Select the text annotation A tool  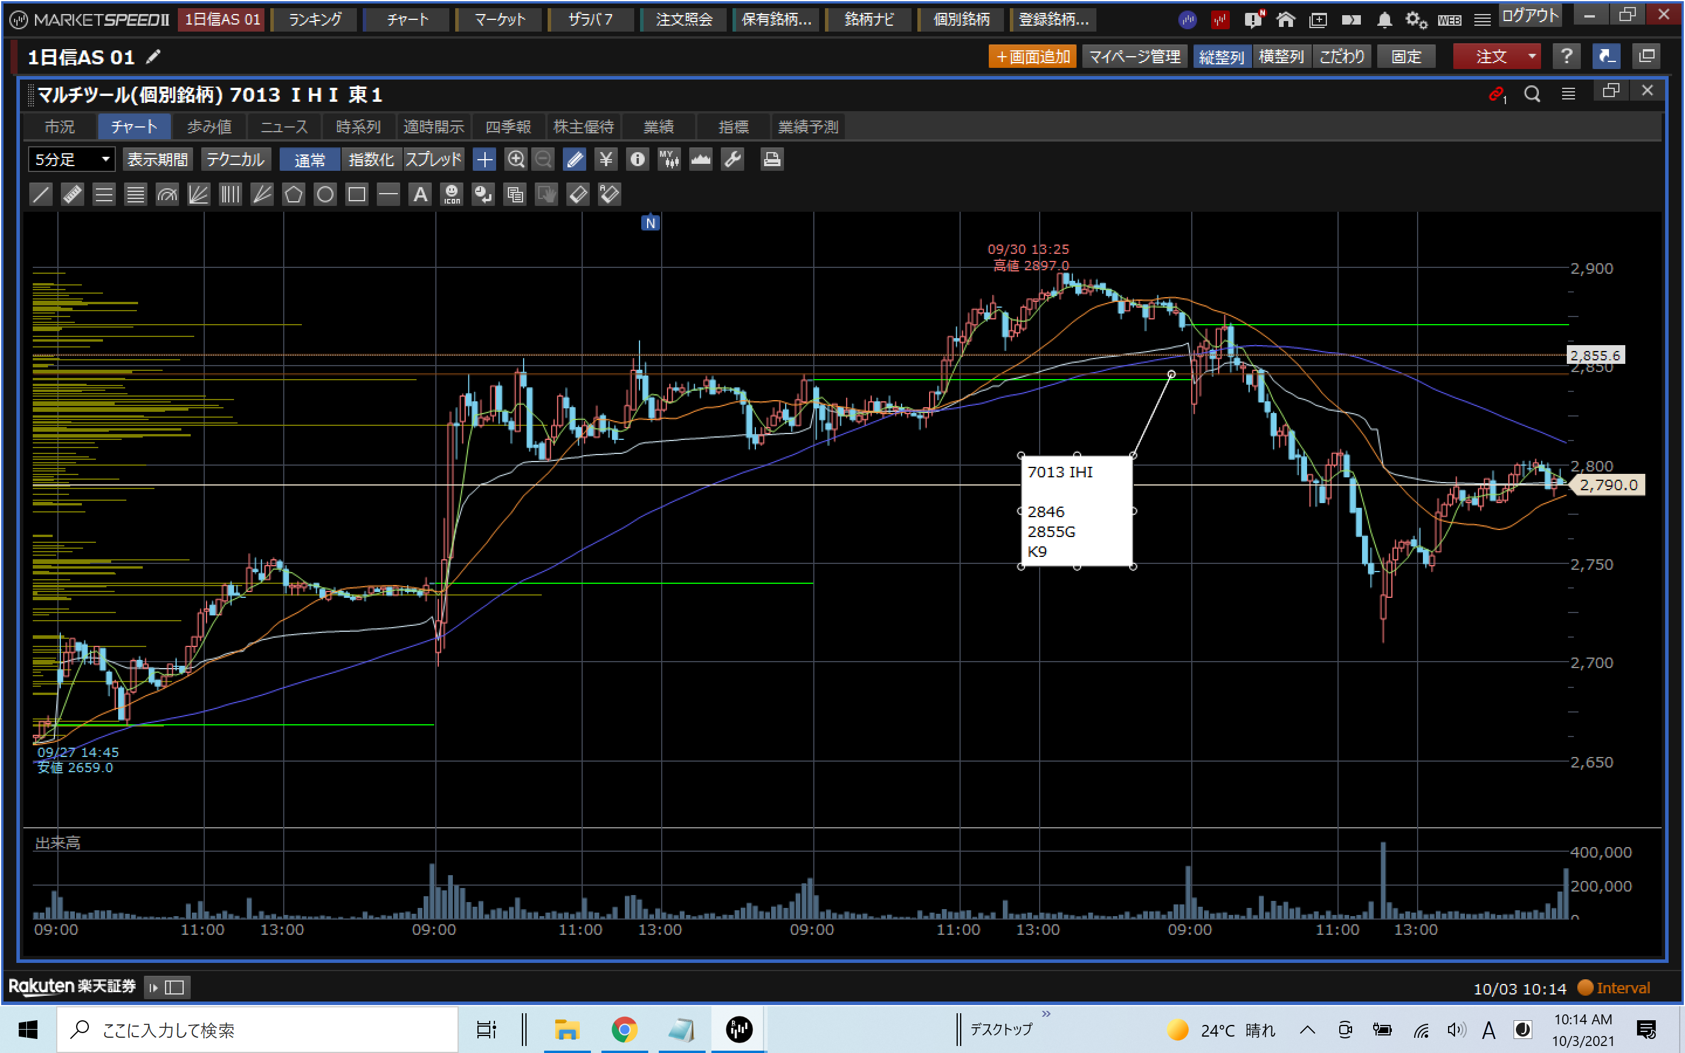(x=420, y=194)
